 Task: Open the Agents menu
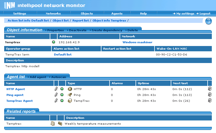pyautogui.click(x=117, y=13)
